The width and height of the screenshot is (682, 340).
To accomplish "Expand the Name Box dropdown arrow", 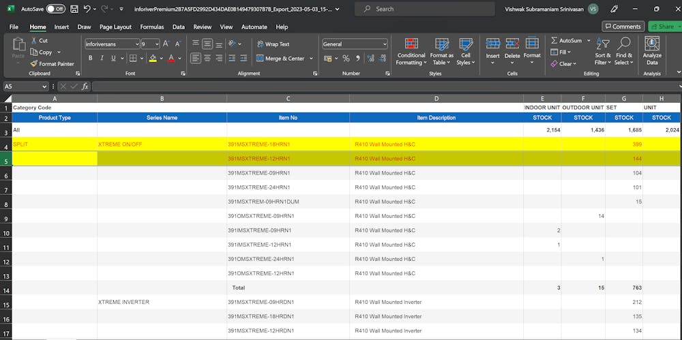I will (x=44, y=87).
